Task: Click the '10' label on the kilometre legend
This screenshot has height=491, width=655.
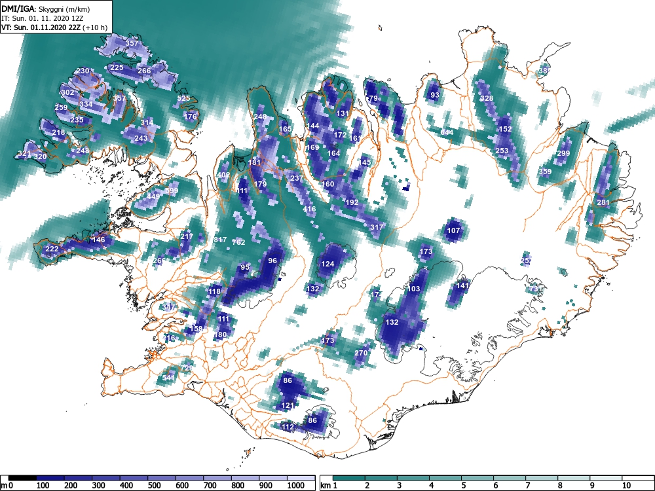Action: pyautogui.click(x=626, y=486)
